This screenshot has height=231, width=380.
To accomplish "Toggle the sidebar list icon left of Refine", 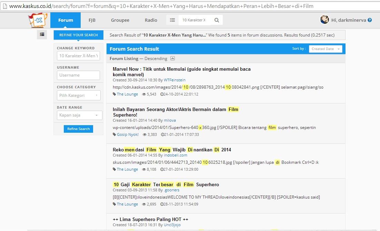I will click(42, 34).
